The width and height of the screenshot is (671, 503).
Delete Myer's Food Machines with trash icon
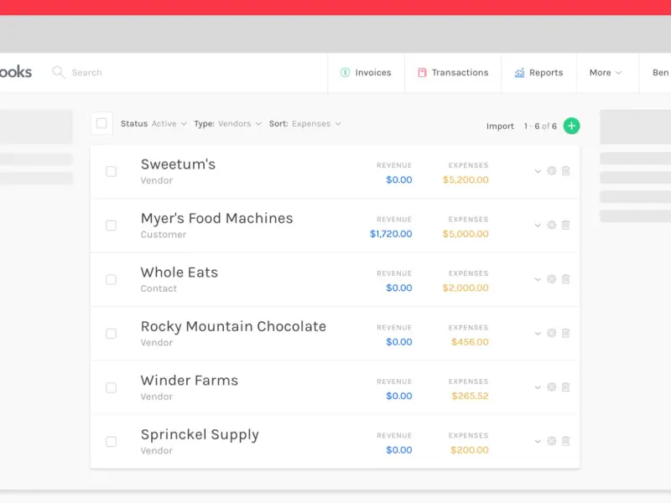[566, 225]
